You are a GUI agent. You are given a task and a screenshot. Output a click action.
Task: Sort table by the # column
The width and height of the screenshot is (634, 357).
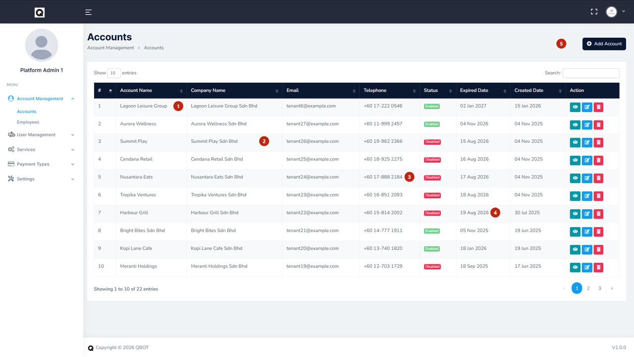coord(105,90)
